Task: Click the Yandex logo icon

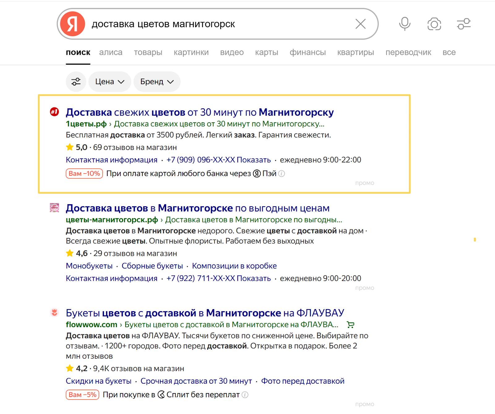Action: point(73,24)
